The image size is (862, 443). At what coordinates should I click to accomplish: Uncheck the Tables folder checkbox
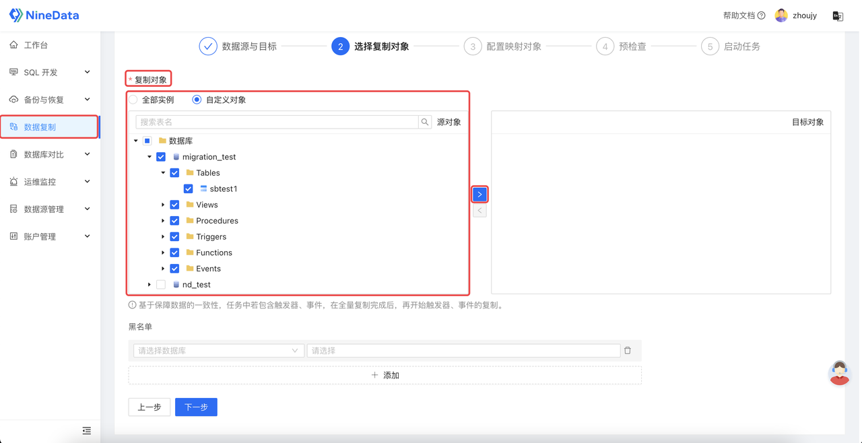pyautogui.click(x=174, y=173)
